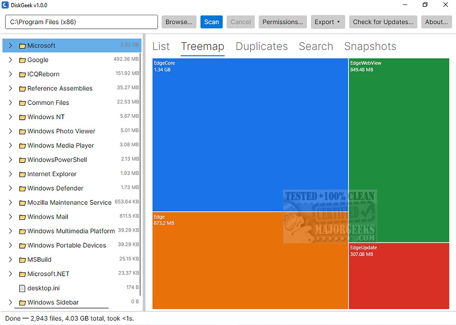Open the Permissions dialog
Image resolution: width=456 pixels, height=325 pixels.
283,22
